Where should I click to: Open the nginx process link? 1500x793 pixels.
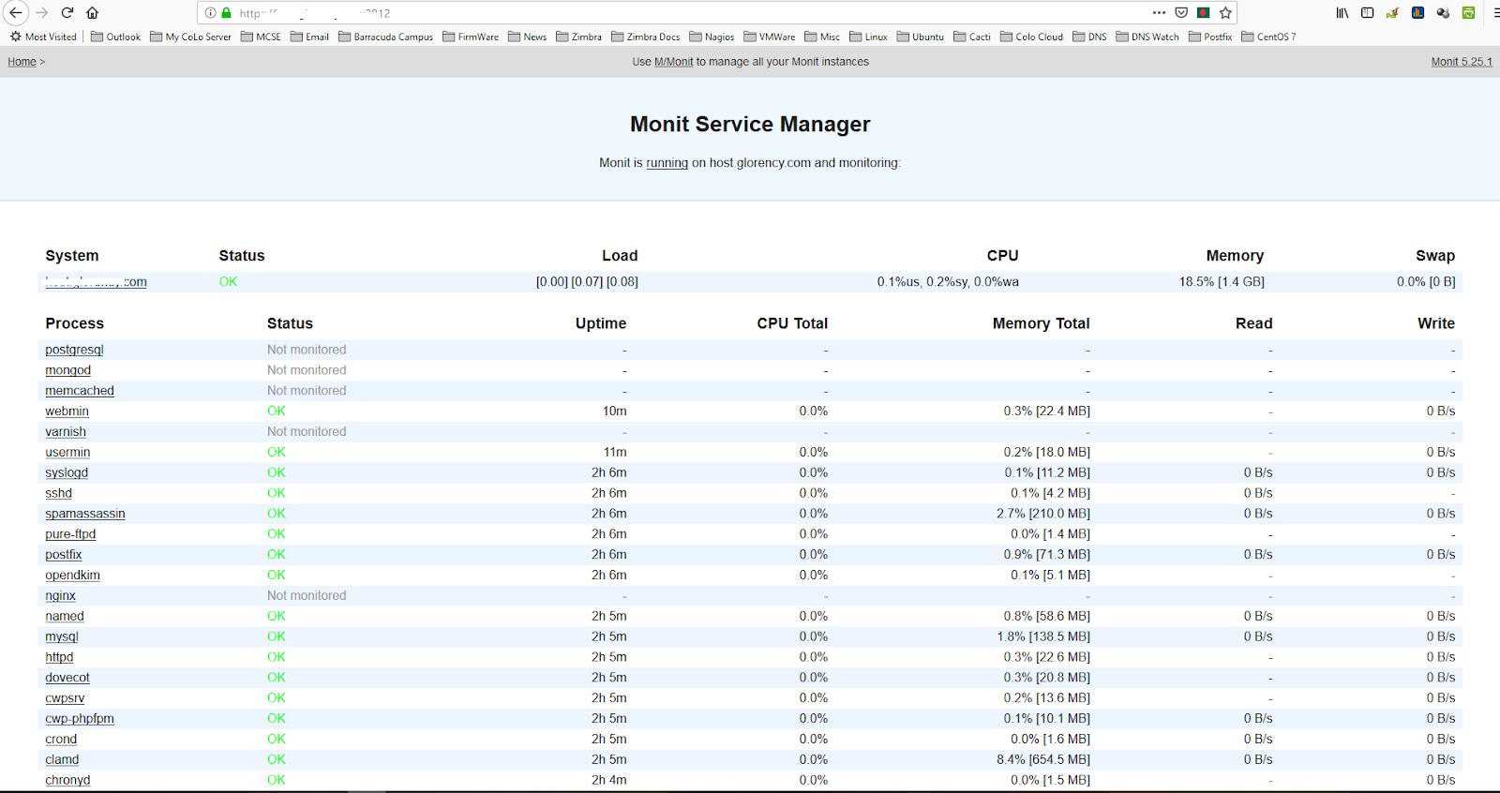click(x=60, y=596)
